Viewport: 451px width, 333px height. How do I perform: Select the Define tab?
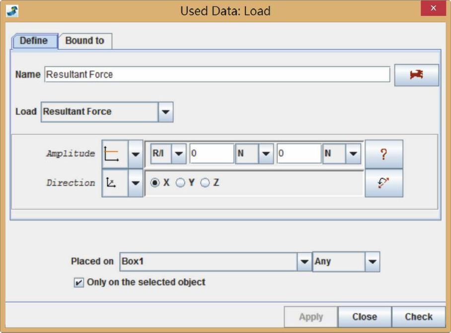tap(34, 41)
